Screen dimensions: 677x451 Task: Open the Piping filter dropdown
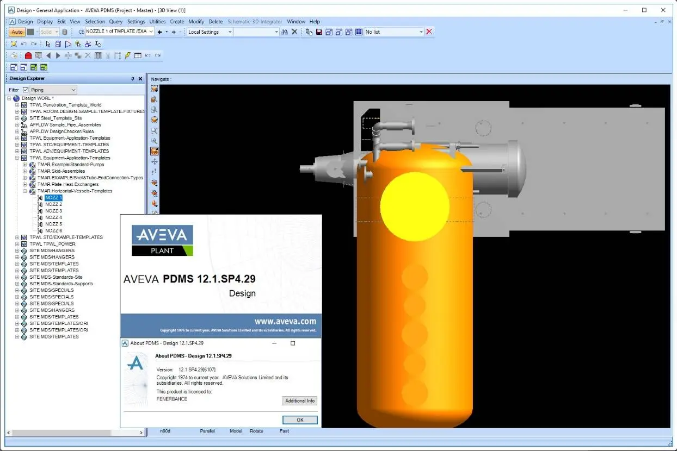point(73,90)
